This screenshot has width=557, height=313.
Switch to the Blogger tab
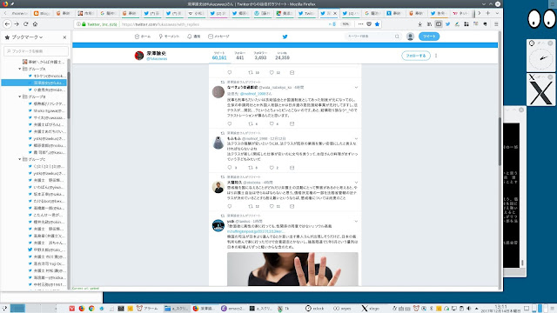point(42,13)
